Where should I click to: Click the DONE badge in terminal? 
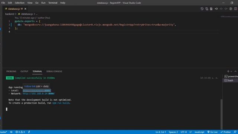[x=10, y=78]
